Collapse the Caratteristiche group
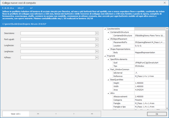The height and width of the screenshot is (118, 169). pyautogui.click(x=105, y=29)
